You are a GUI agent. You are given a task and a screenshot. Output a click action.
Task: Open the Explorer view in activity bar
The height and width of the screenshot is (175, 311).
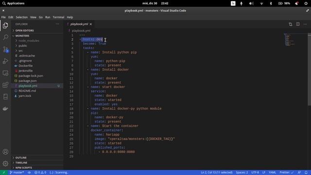pyautogui.click(x=5, y=25)
